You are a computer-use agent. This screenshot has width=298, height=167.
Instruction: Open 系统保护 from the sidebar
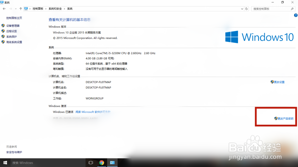pyautogui.click(x=12, y=37)
